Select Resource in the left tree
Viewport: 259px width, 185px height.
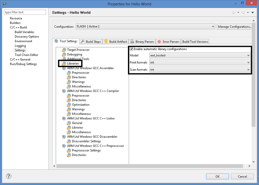[x=16, y=18]
